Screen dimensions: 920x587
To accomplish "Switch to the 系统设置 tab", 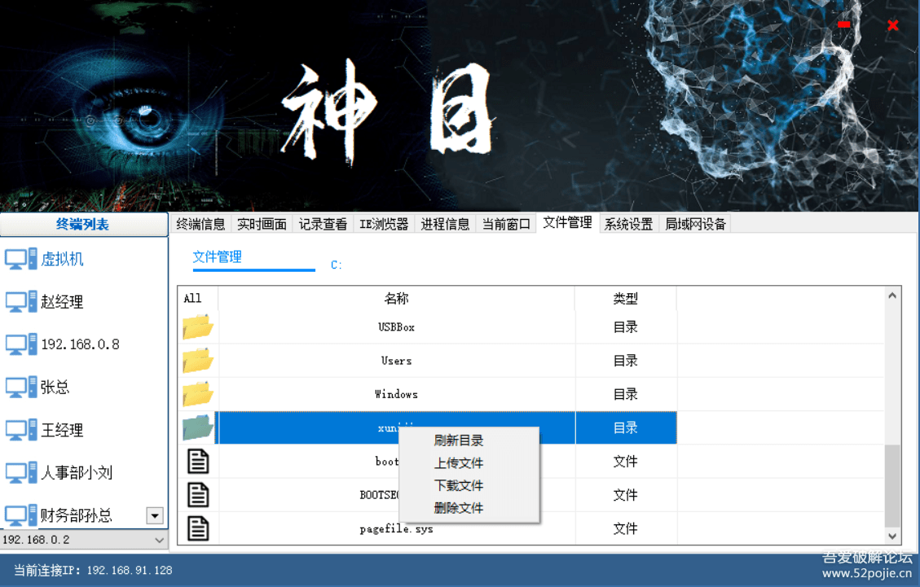I will 628,223.
